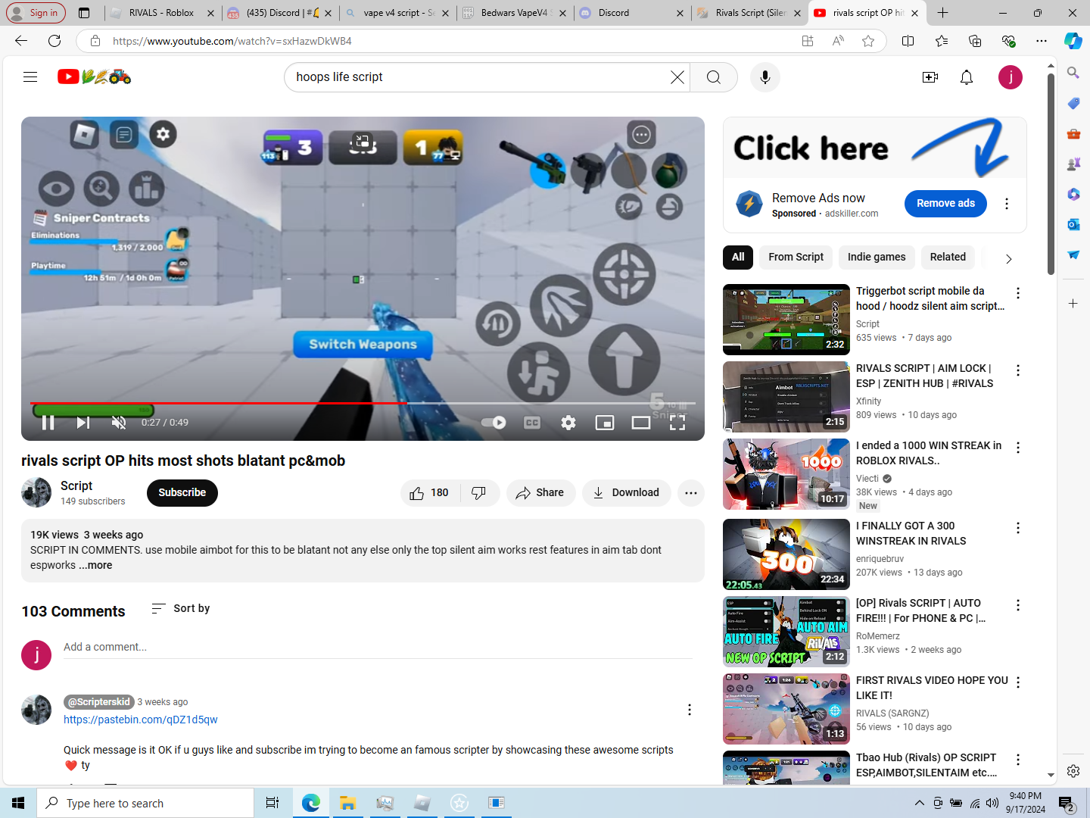Open the YouTube hamburger guide menu

(x=30, y=76)
